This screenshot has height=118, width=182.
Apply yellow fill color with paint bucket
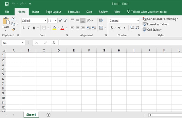(54, 28)
